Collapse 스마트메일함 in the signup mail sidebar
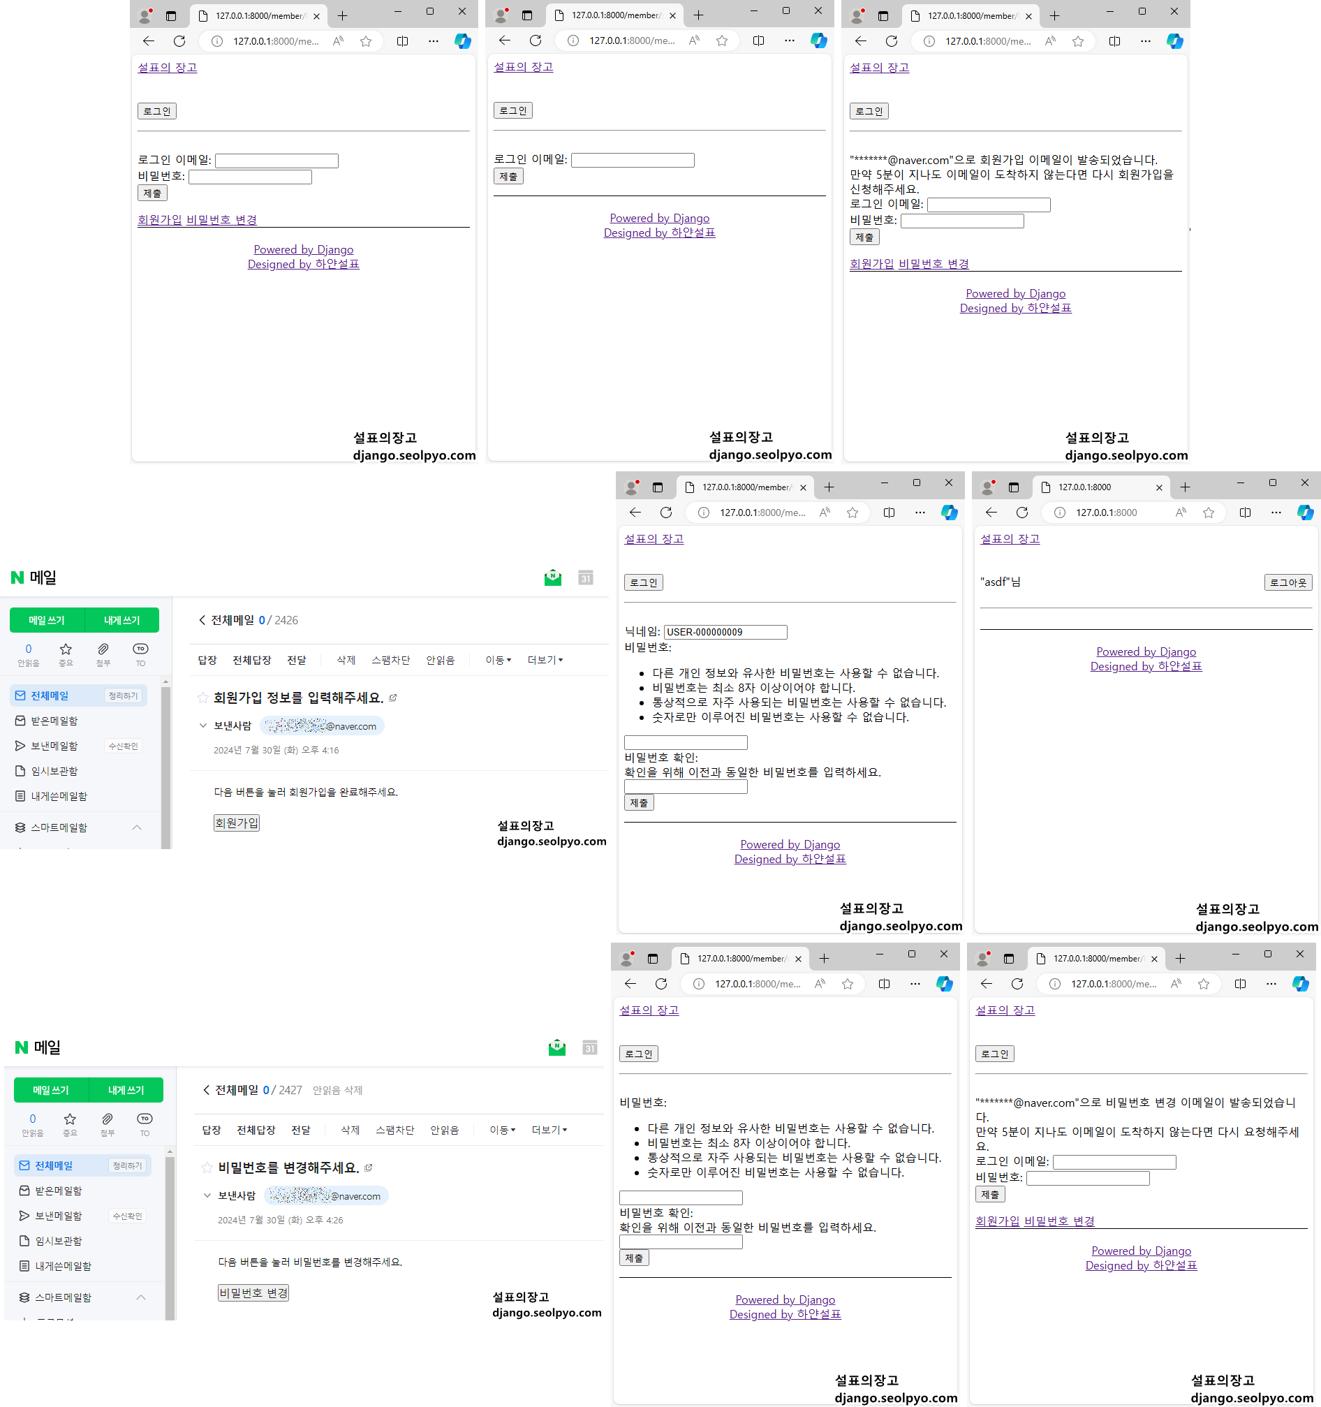This screenshot has height=1407, width=1321. coord(137,827)
